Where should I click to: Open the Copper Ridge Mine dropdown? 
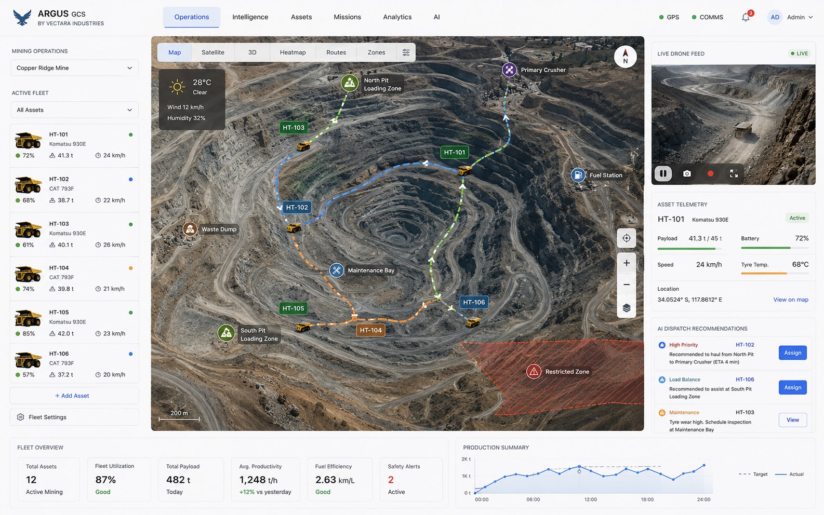click(x=74, y=68)
